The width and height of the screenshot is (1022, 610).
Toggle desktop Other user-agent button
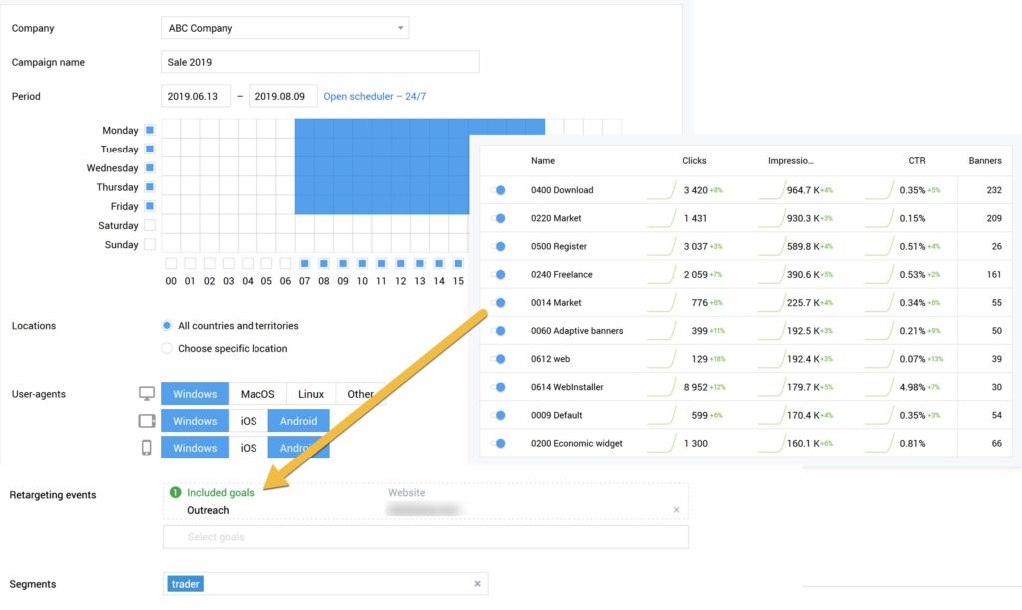(360, 394)
